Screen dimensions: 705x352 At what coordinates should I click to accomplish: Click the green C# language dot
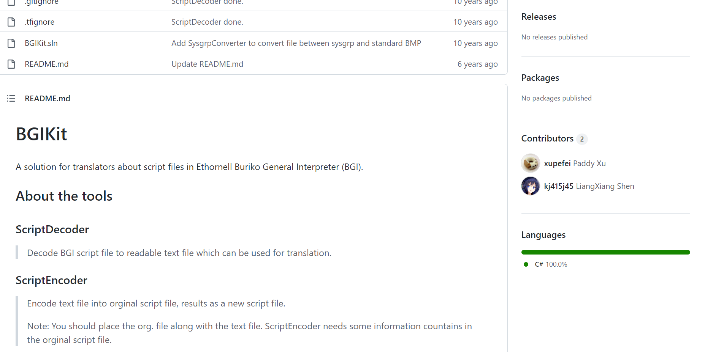click(526, 264)
